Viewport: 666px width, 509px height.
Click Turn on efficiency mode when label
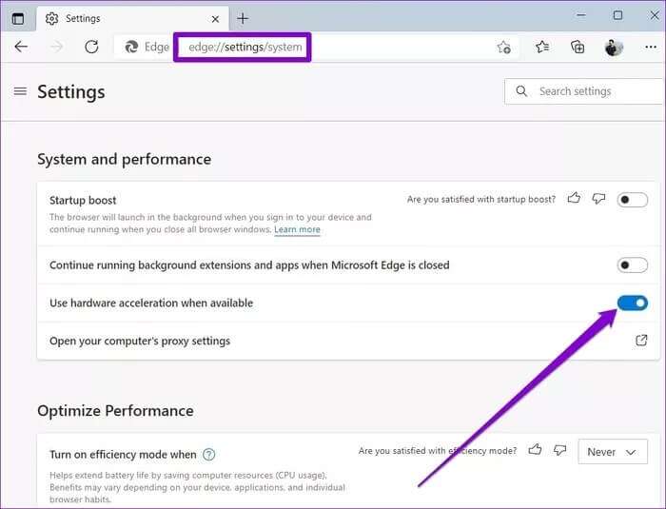123,455
